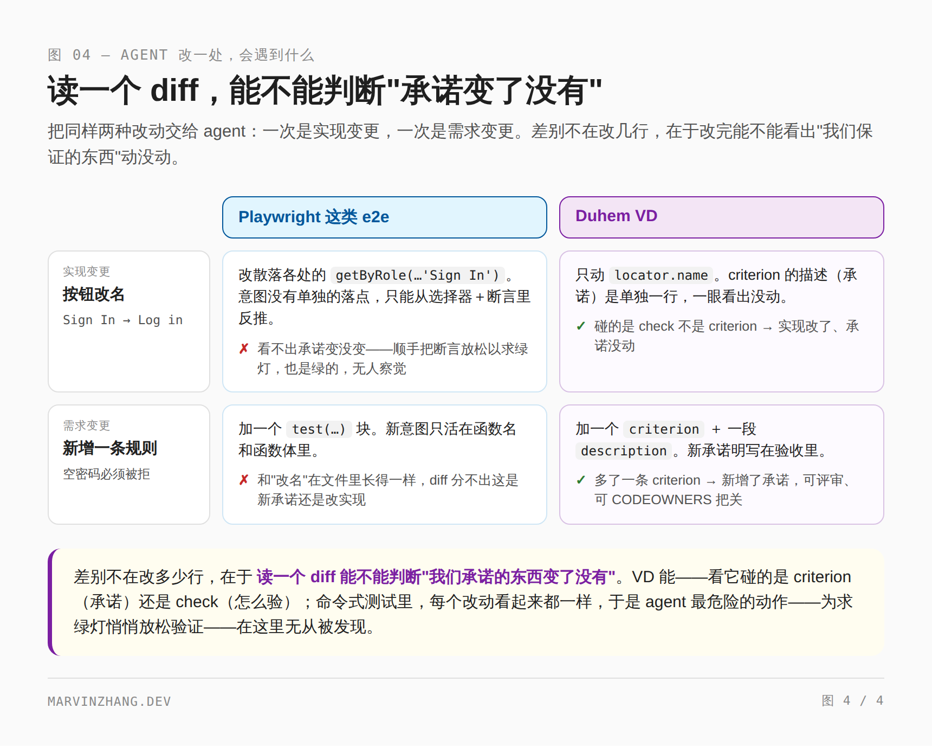The height and width of the screenshot is (747, 932).
Task: Click the subtitle paragraph starting '把同样两种改动交给 agent'
Action: pos(460,144)
